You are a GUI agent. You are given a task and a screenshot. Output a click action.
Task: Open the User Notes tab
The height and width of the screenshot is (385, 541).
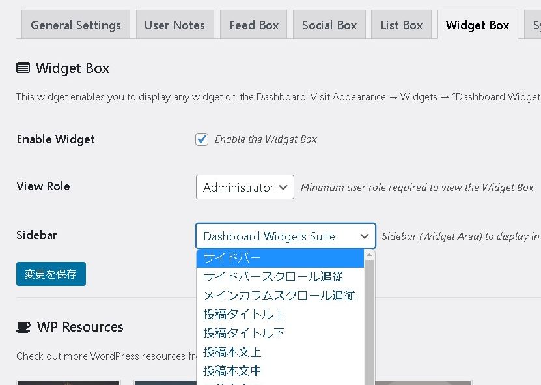174,25
